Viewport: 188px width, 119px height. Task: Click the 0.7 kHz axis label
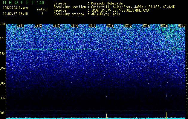point(2,98)
